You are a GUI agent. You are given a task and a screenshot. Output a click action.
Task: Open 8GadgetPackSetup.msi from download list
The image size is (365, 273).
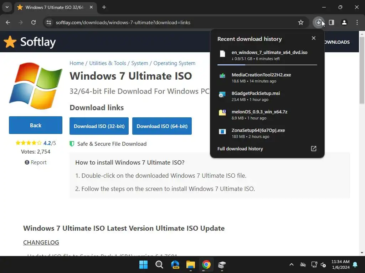pyautogui.click(x=267, y=96)
